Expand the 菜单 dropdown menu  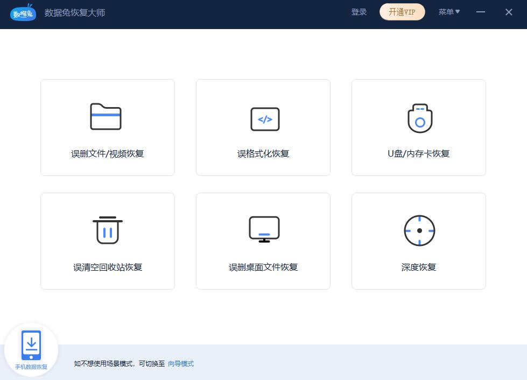pos(449,12)
